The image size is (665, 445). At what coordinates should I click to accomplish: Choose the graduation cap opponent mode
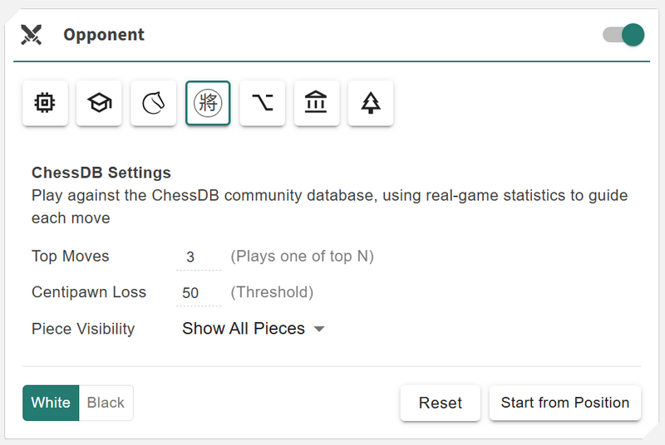[x=99, y=103]
